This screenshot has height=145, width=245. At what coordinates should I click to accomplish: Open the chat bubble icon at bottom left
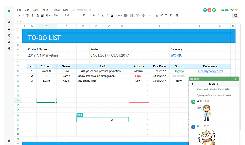(9, 141)
